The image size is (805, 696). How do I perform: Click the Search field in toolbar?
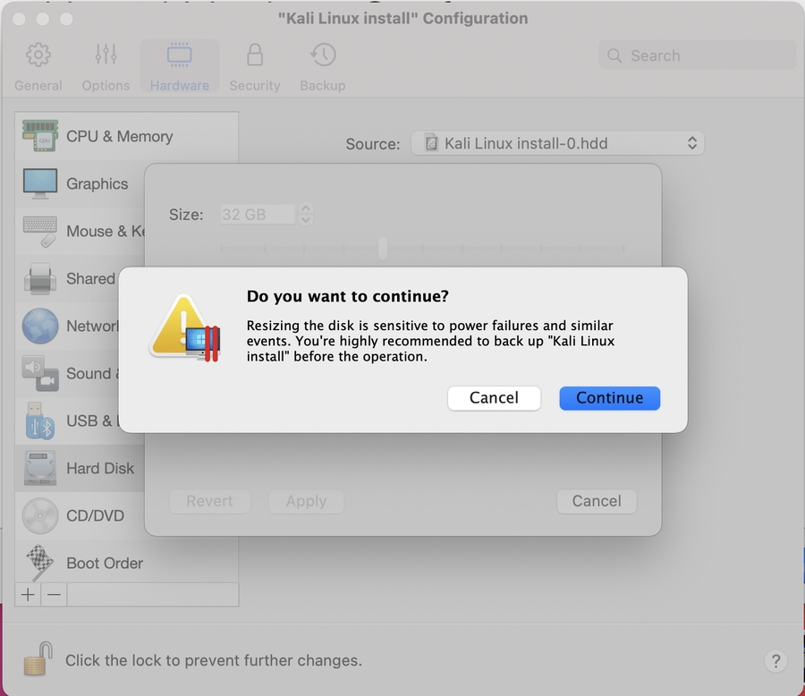(698, 55)
